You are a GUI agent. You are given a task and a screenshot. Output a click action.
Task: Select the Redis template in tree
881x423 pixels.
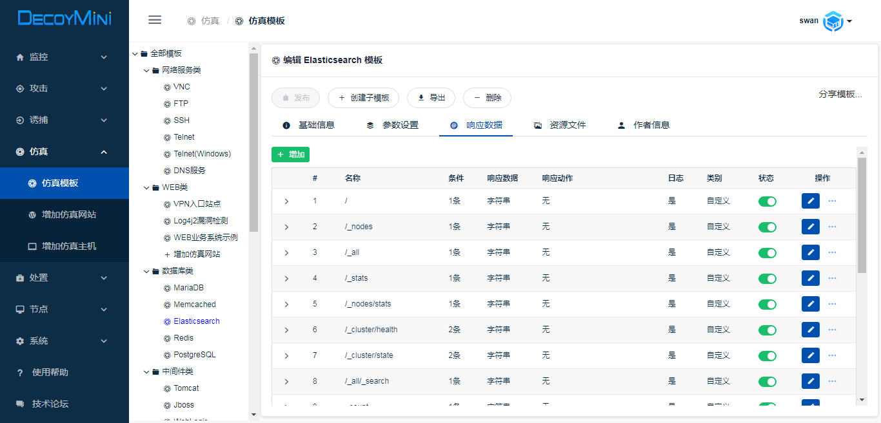click(183, 338)
